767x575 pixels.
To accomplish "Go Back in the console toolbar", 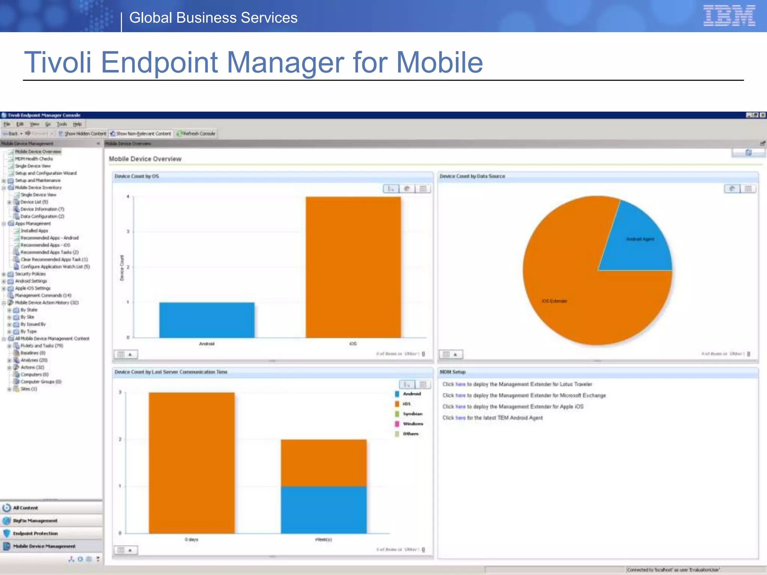I will click(x=10, y=134).
